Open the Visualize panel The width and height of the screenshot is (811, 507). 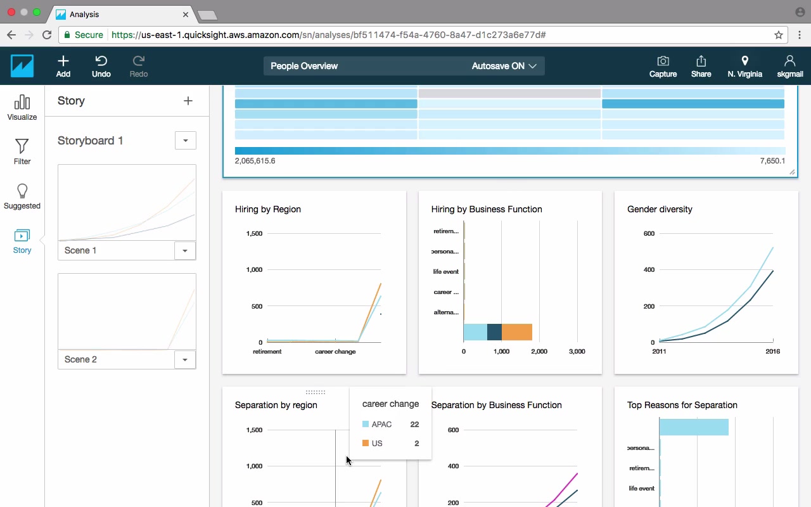[22, 107]
